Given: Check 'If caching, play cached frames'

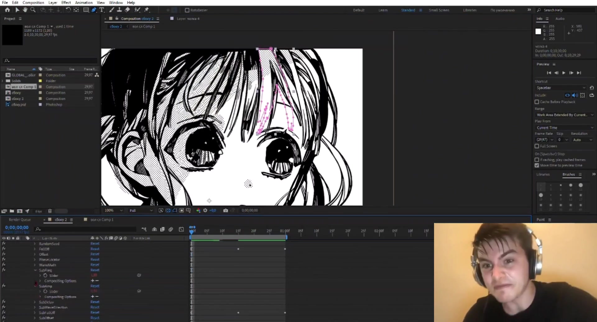Looking at the screenshot, I should point(537,160).
